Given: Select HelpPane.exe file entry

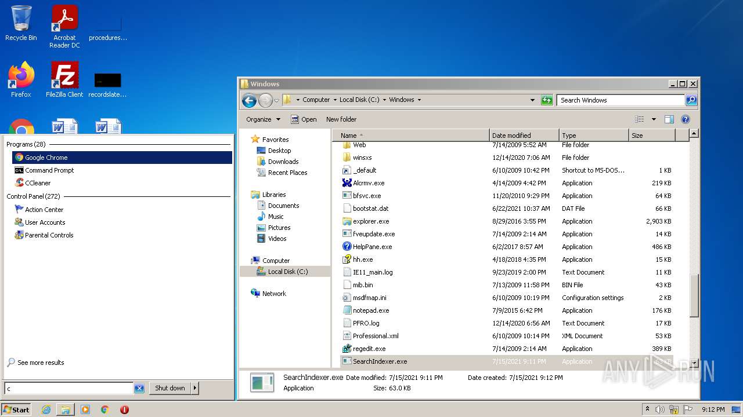Looking at the screenshot, I should coord(372,247).
